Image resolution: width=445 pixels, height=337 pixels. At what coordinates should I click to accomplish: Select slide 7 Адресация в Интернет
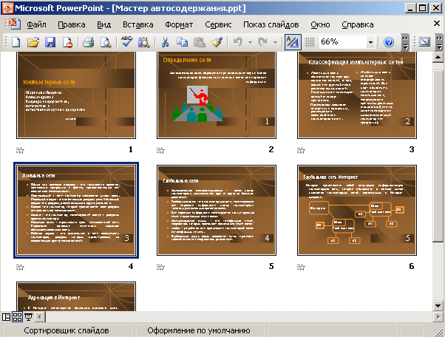click(x=76, y=296)
